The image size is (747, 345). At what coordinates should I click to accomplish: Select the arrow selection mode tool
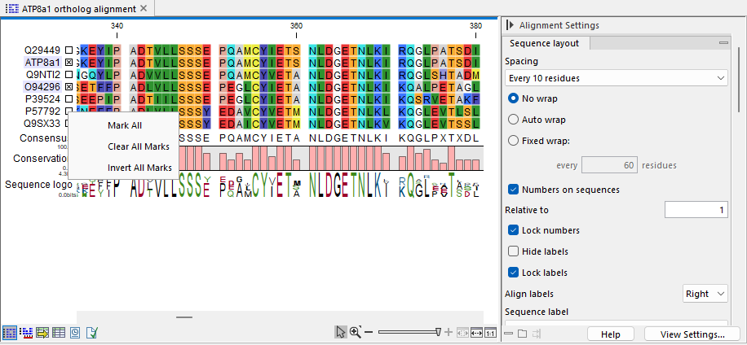[341, 332]
